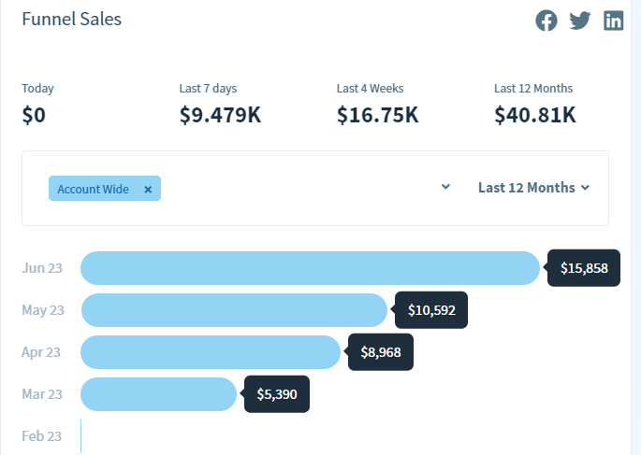Click the $15,858 value label
This screenshot has height=455, width=641.
(x=584, y=268)
